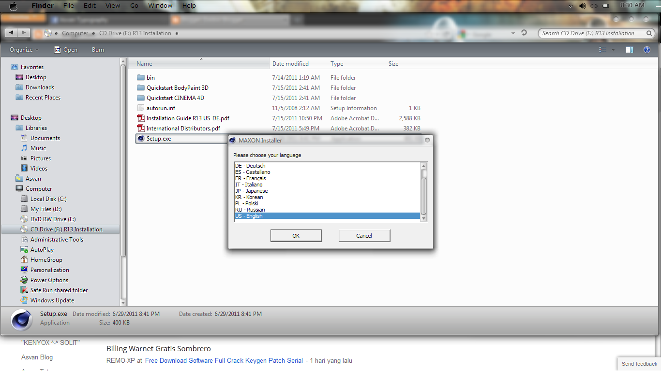Click the Quickstart BodyPaint 3D folder icon
The width and height of the screenshot is (661, 371).
[141, 88]
